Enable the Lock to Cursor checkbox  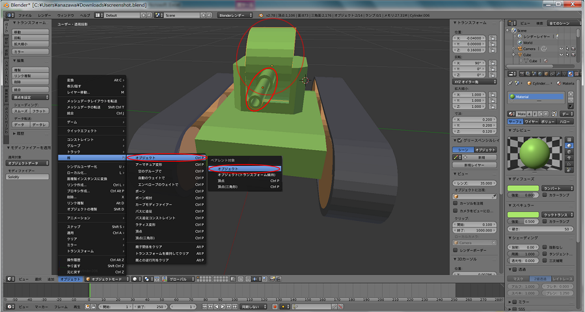click(457, 203)
